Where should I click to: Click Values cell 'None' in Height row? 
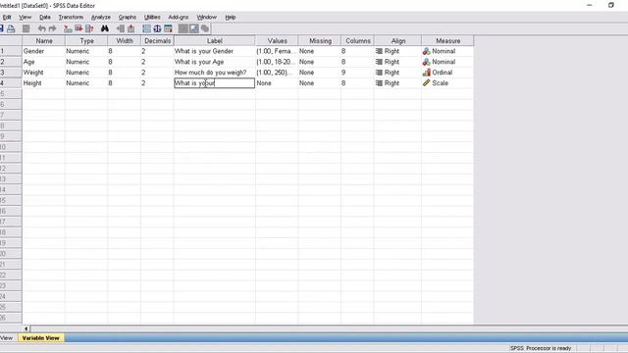pos(277,83)
